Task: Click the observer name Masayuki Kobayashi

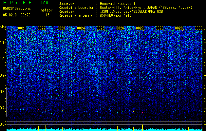Action: point(118,4)
